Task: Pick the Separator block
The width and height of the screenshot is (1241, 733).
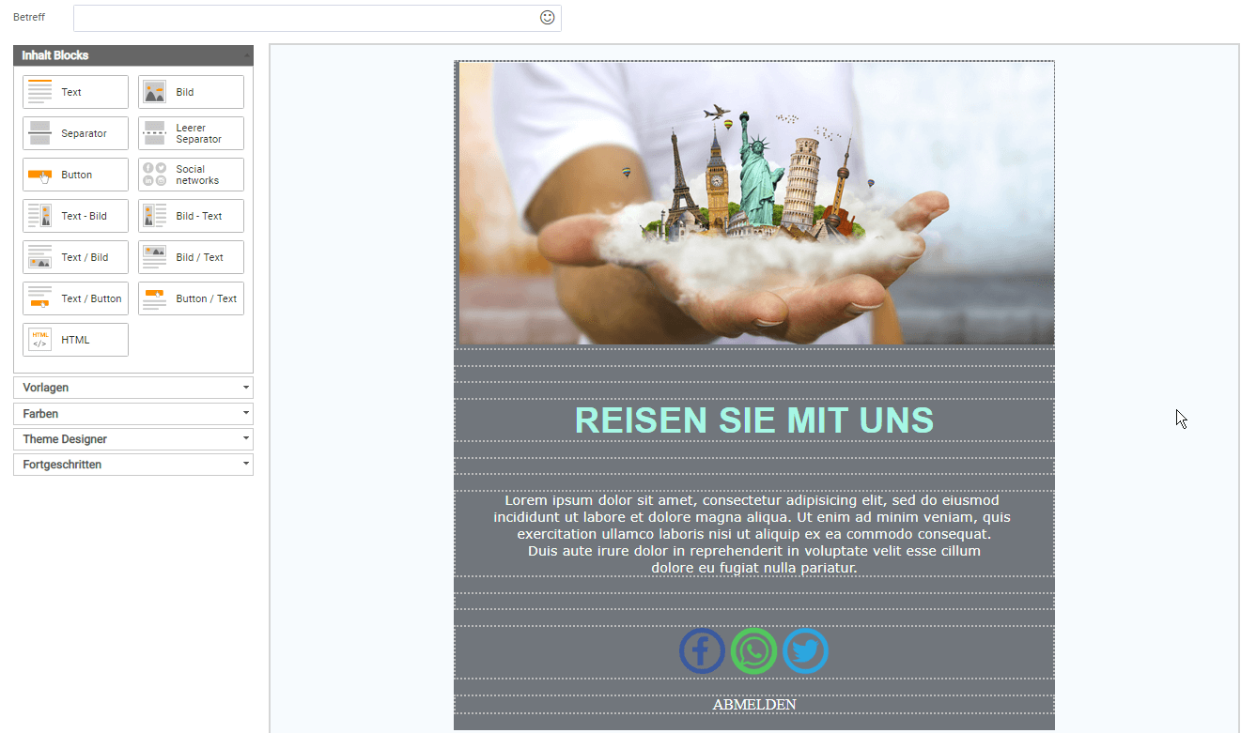Action: 75,133
